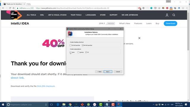Open SUPPORT menu
Image resolution: width=190 pixels, height=107 pixels.
113,15
